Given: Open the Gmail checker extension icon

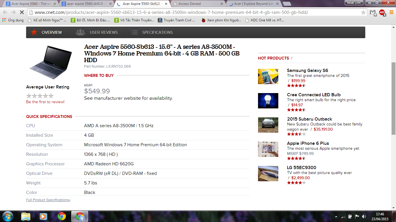Looking at the screenshot, I should tap(373, 13).
